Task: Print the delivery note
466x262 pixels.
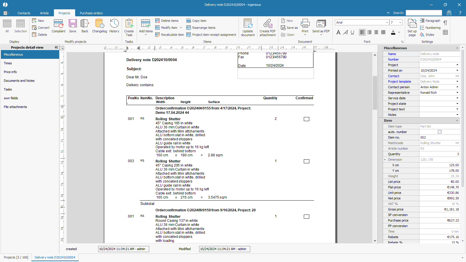Action: 305,25
